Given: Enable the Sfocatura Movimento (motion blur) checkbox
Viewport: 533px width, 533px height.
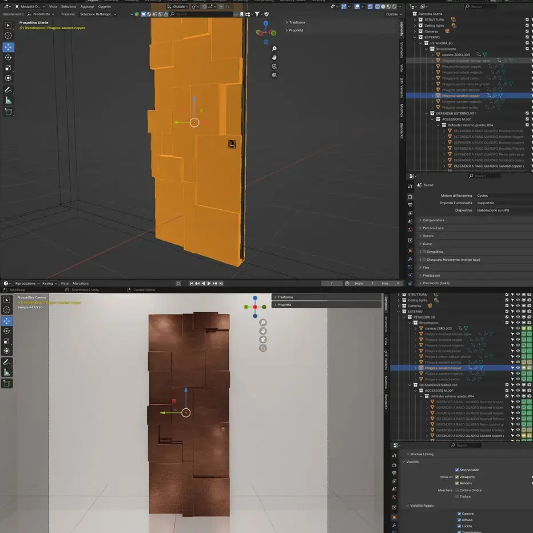Looking at the screenshot, I should [424, 260].
